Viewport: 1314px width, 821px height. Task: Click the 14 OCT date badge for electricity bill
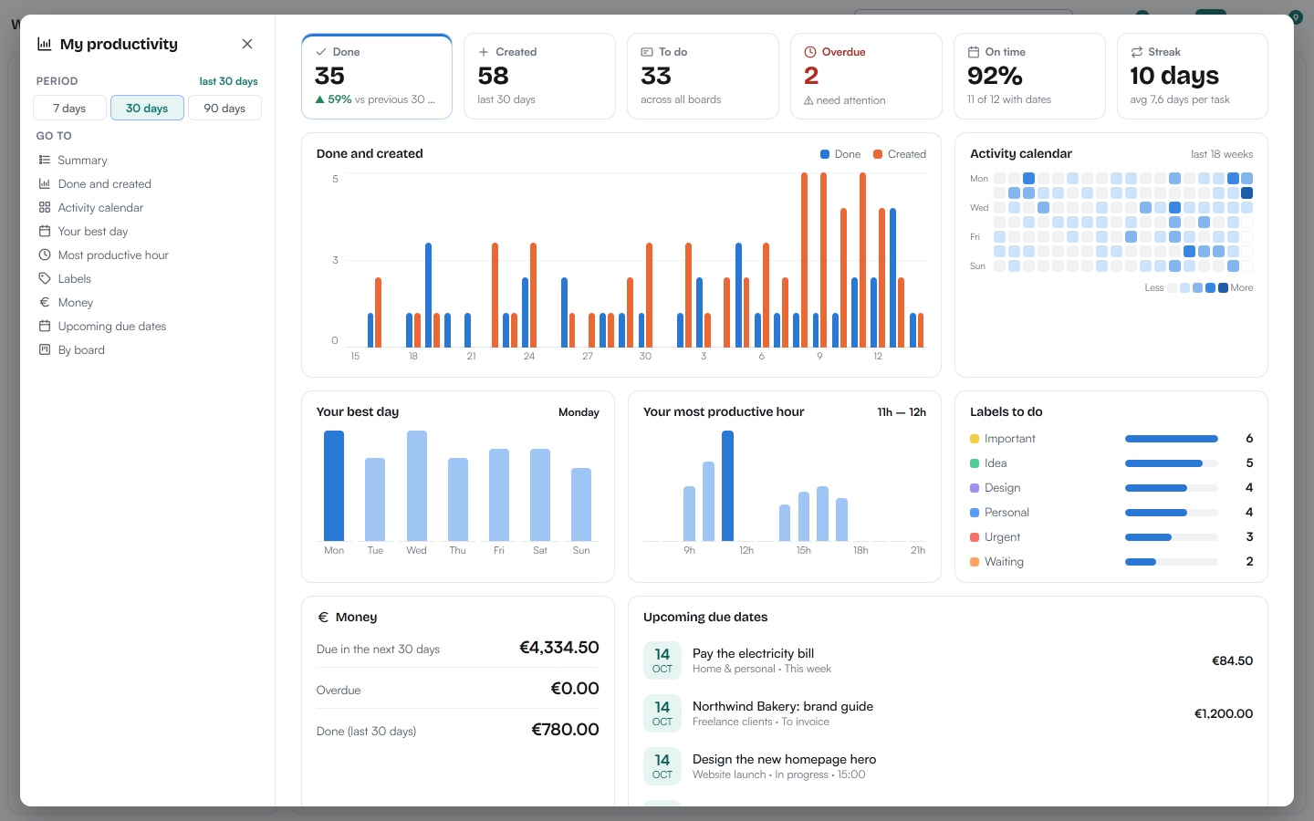coord(662,660)
